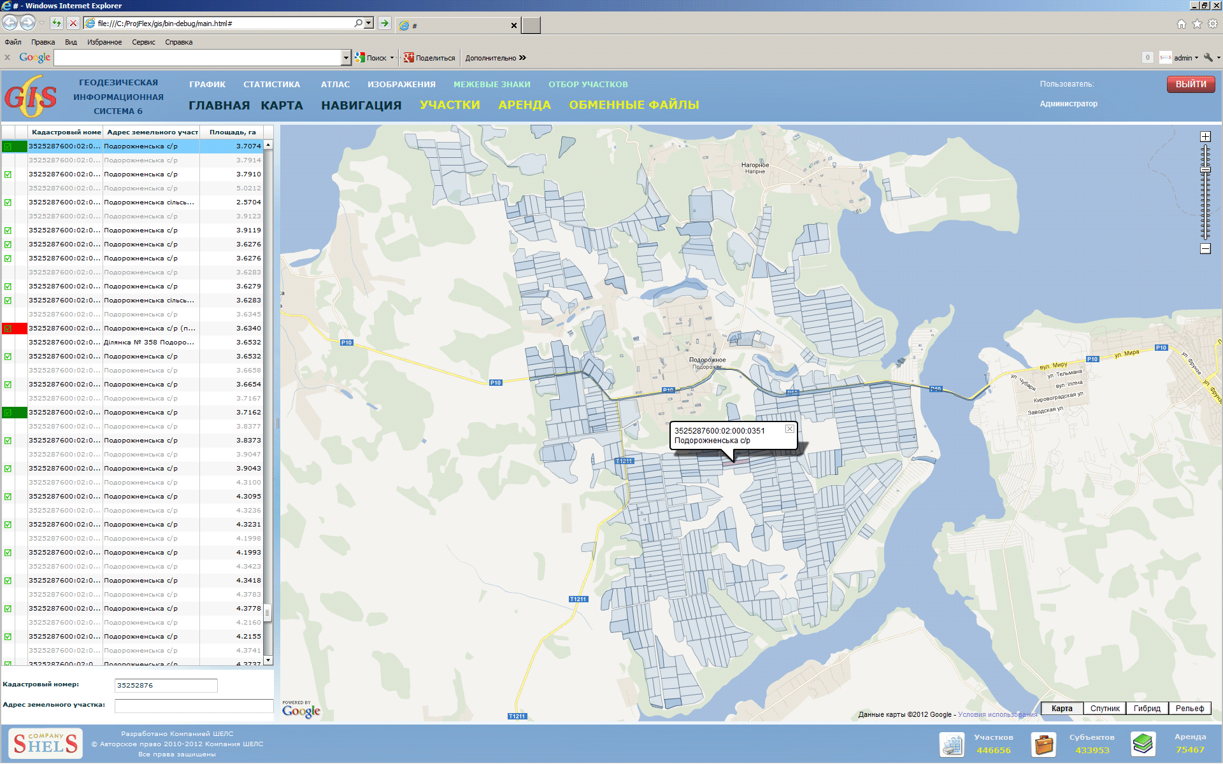This screenshot has height=764, width=1223.
Task: Open the Избранное browser menu
Action: point(104,42)
